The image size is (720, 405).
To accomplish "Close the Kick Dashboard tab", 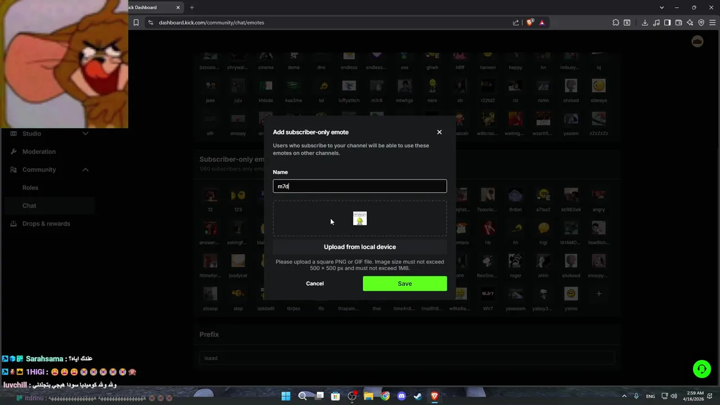I will [x=178, y=7].
